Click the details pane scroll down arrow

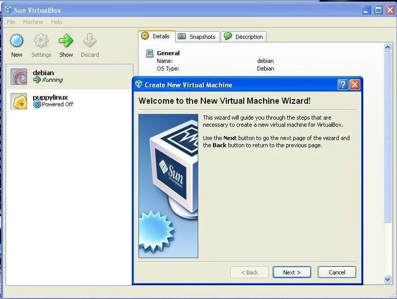tap(387, 279)
